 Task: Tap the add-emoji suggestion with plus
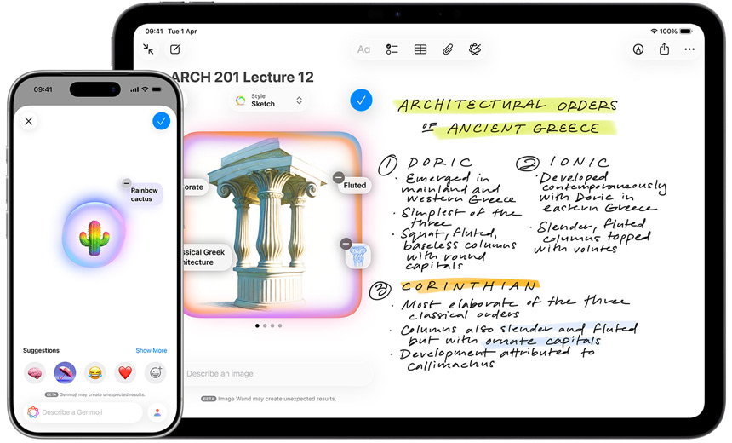click(x=155, y=372)
